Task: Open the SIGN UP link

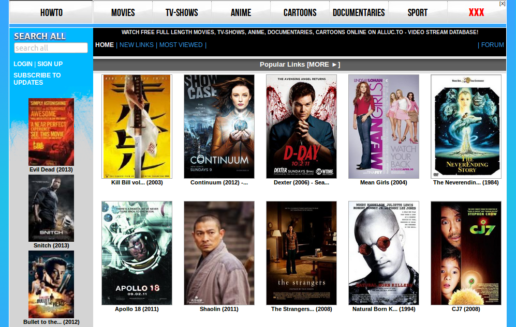Action: (x=50, y=64)
